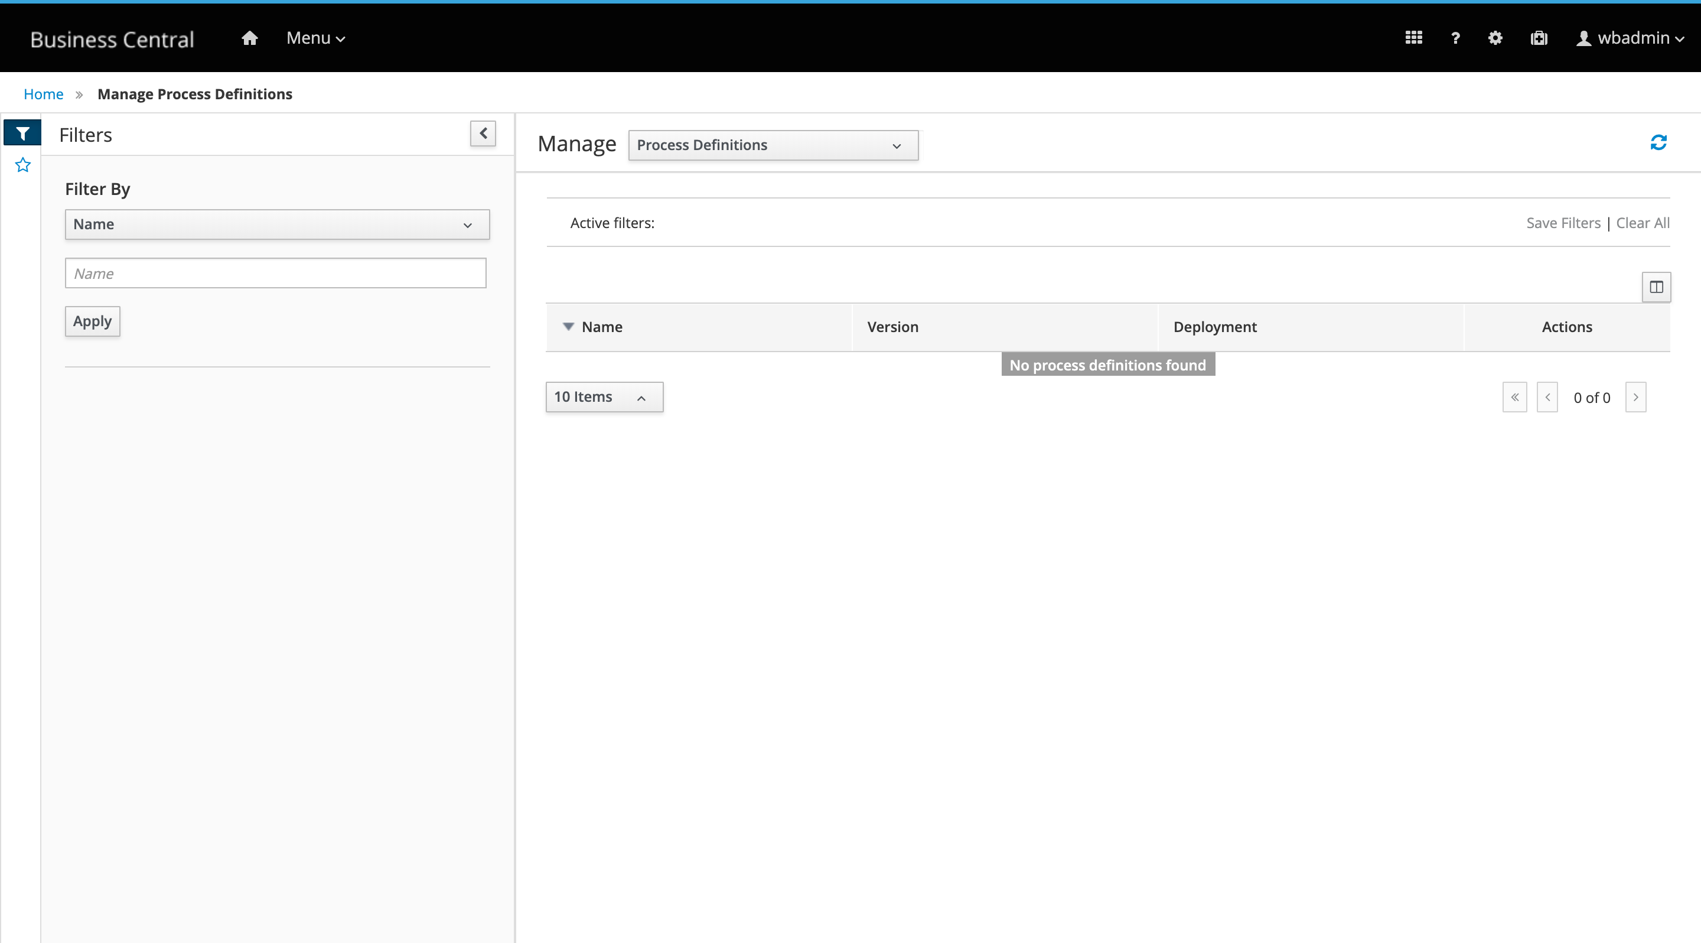Click the Menu navigation item
The height and width of the screenshot is (943, 1701).
click(x=315, y=37)
